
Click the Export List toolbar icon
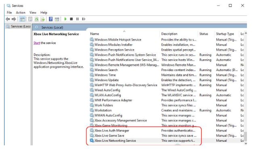43,19
